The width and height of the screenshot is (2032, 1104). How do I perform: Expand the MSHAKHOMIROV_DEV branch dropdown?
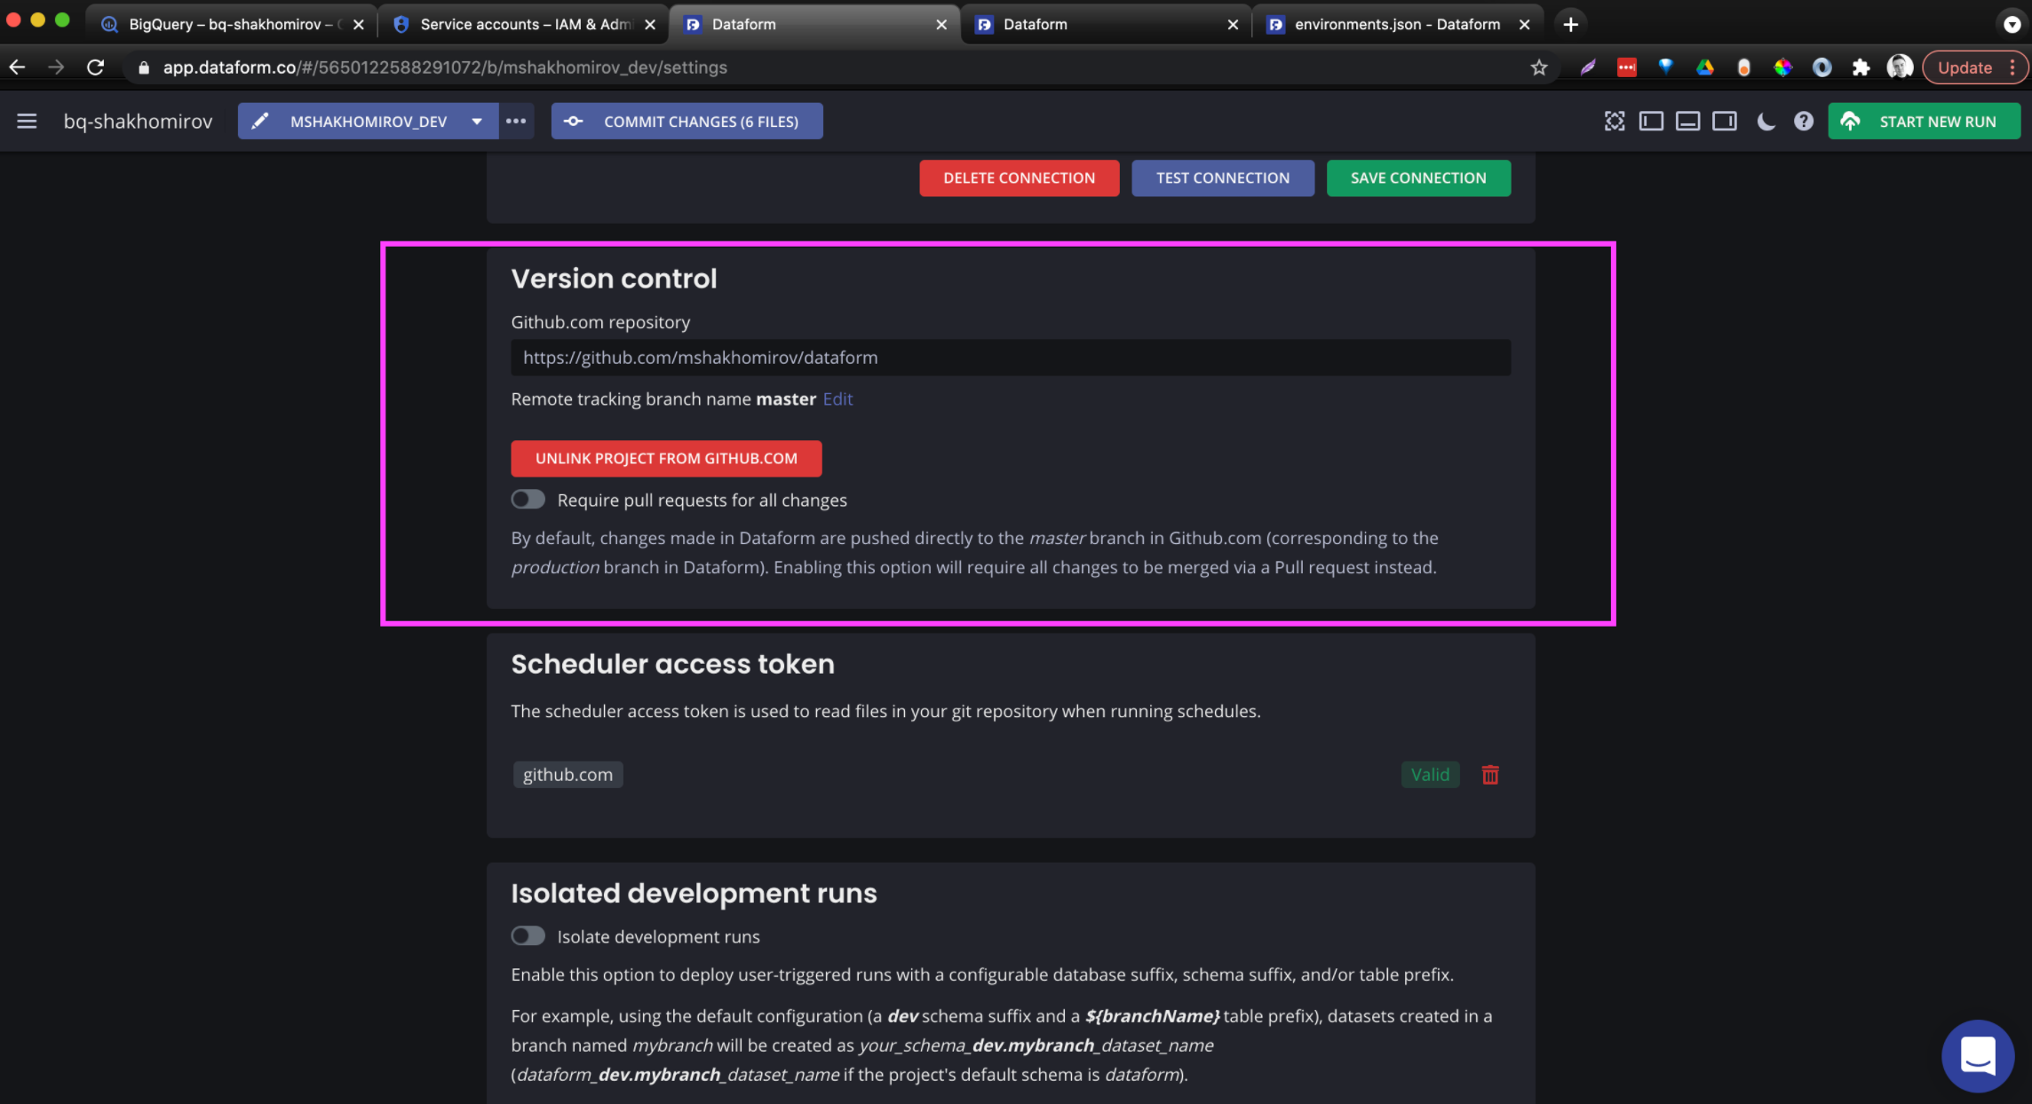[x=477, y=122]
